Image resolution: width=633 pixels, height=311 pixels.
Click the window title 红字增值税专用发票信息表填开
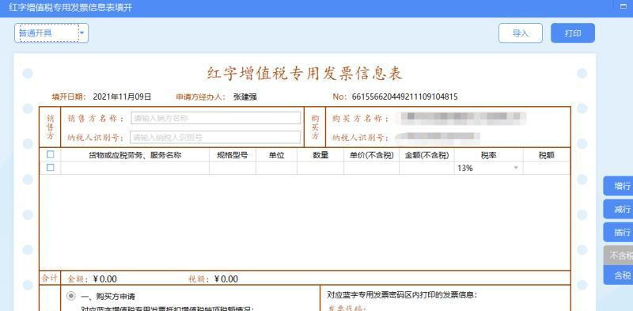tap(70, 8)
